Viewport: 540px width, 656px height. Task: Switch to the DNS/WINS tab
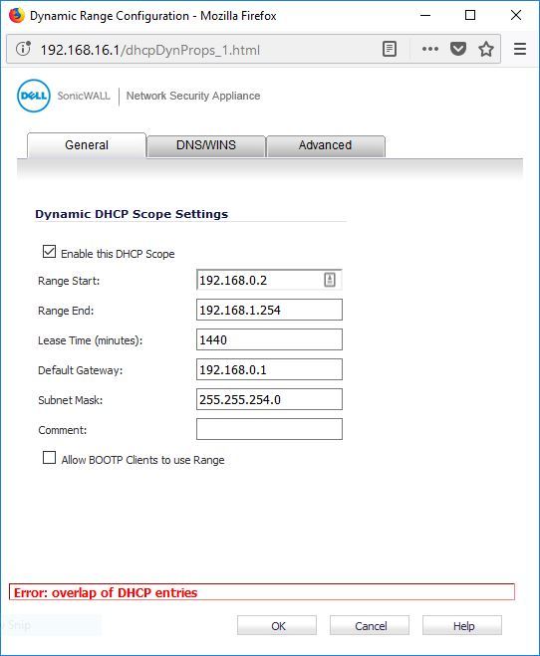[206, 146]
